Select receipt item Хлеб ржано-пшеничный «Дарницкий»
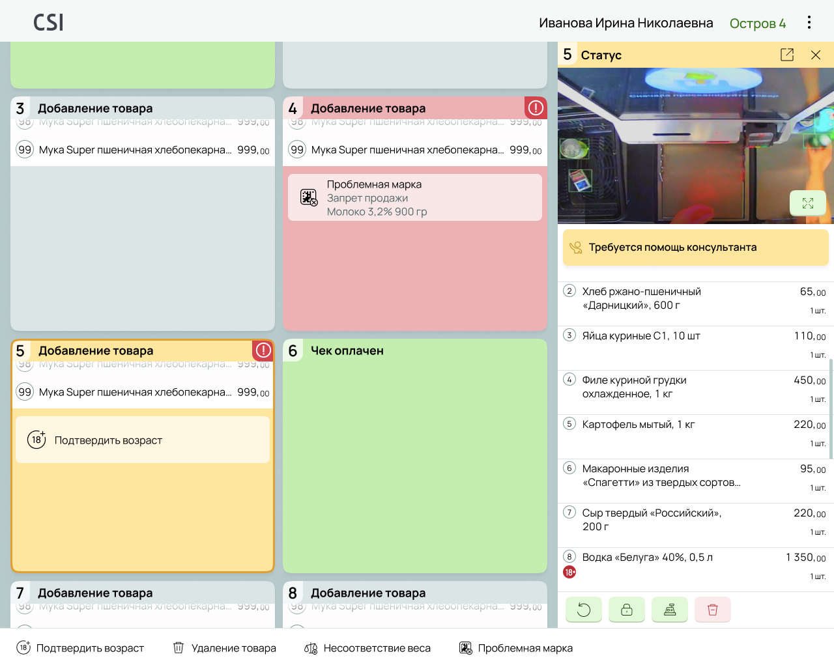This screenshot has height=667, width=834. (695, 304)
